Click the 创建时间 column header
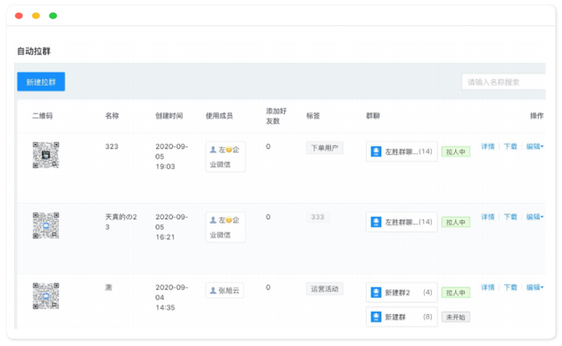This screenshot has height=346, width=562. (x=169, y=116)
